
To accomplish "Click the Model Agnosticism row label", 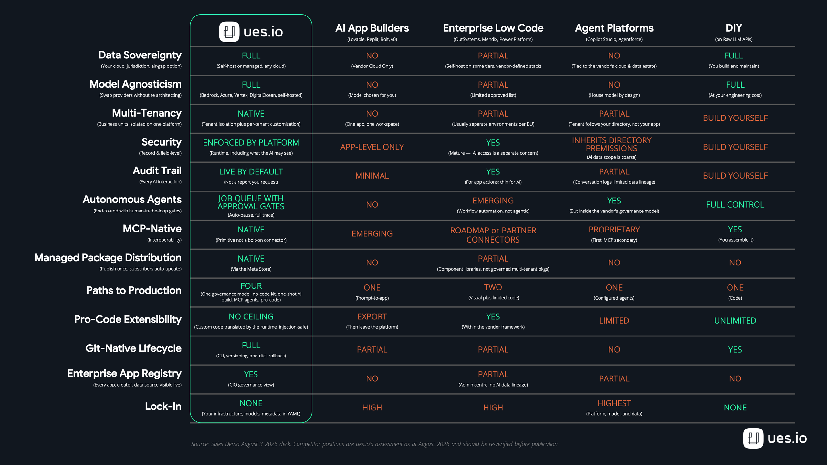I will 135,84.
